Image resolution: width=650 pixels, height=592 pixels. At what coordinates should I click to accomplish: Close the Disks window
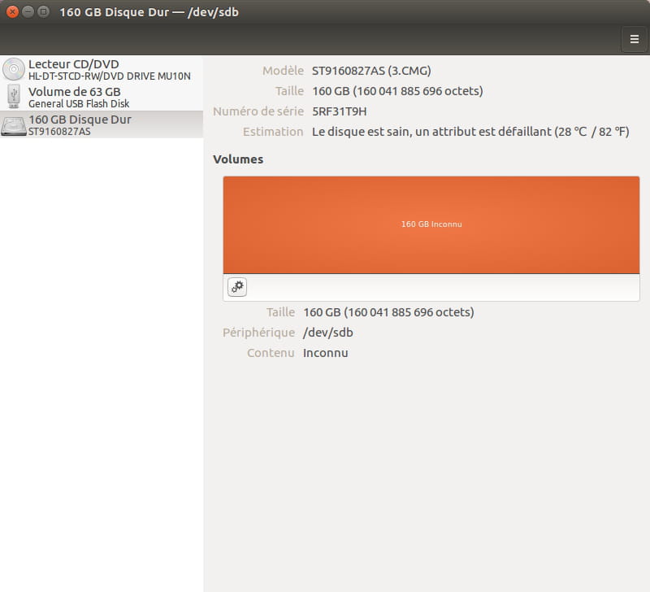12,11
